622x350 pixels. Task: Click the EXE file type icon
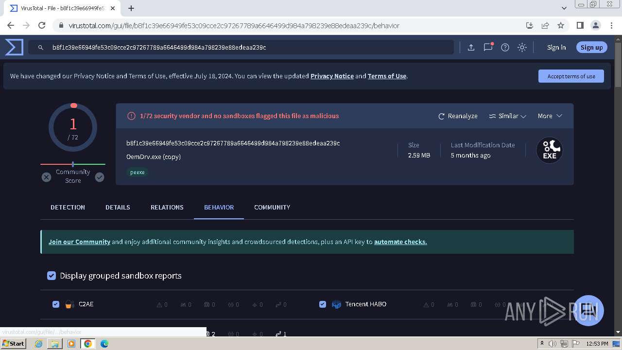(x=550, y=150)
